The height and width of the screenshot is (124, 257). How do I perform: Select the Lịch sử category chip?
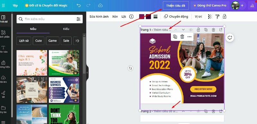pos(24,41)
